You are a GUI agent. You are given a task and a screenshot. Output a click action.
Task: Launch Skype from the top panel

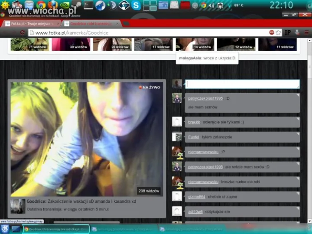pyautogui.click(x=136, y=5)
